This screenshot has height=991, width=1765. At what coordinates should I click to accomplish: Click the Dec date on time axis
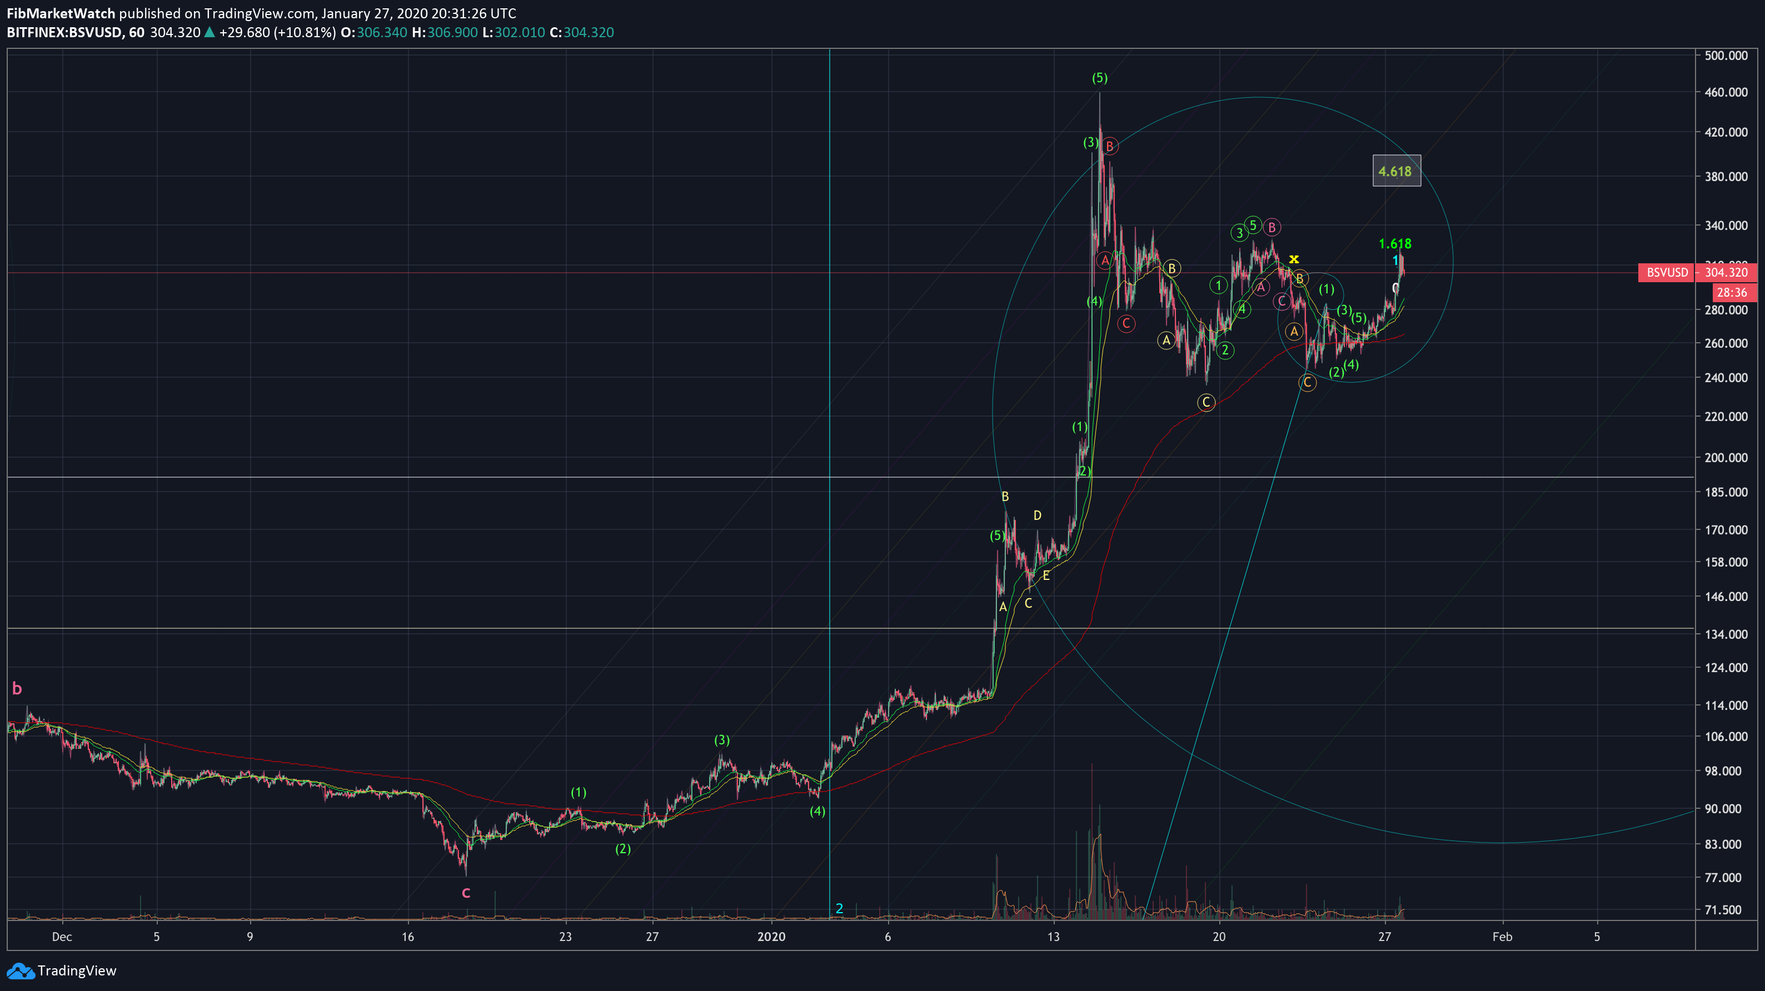point(62,936)
